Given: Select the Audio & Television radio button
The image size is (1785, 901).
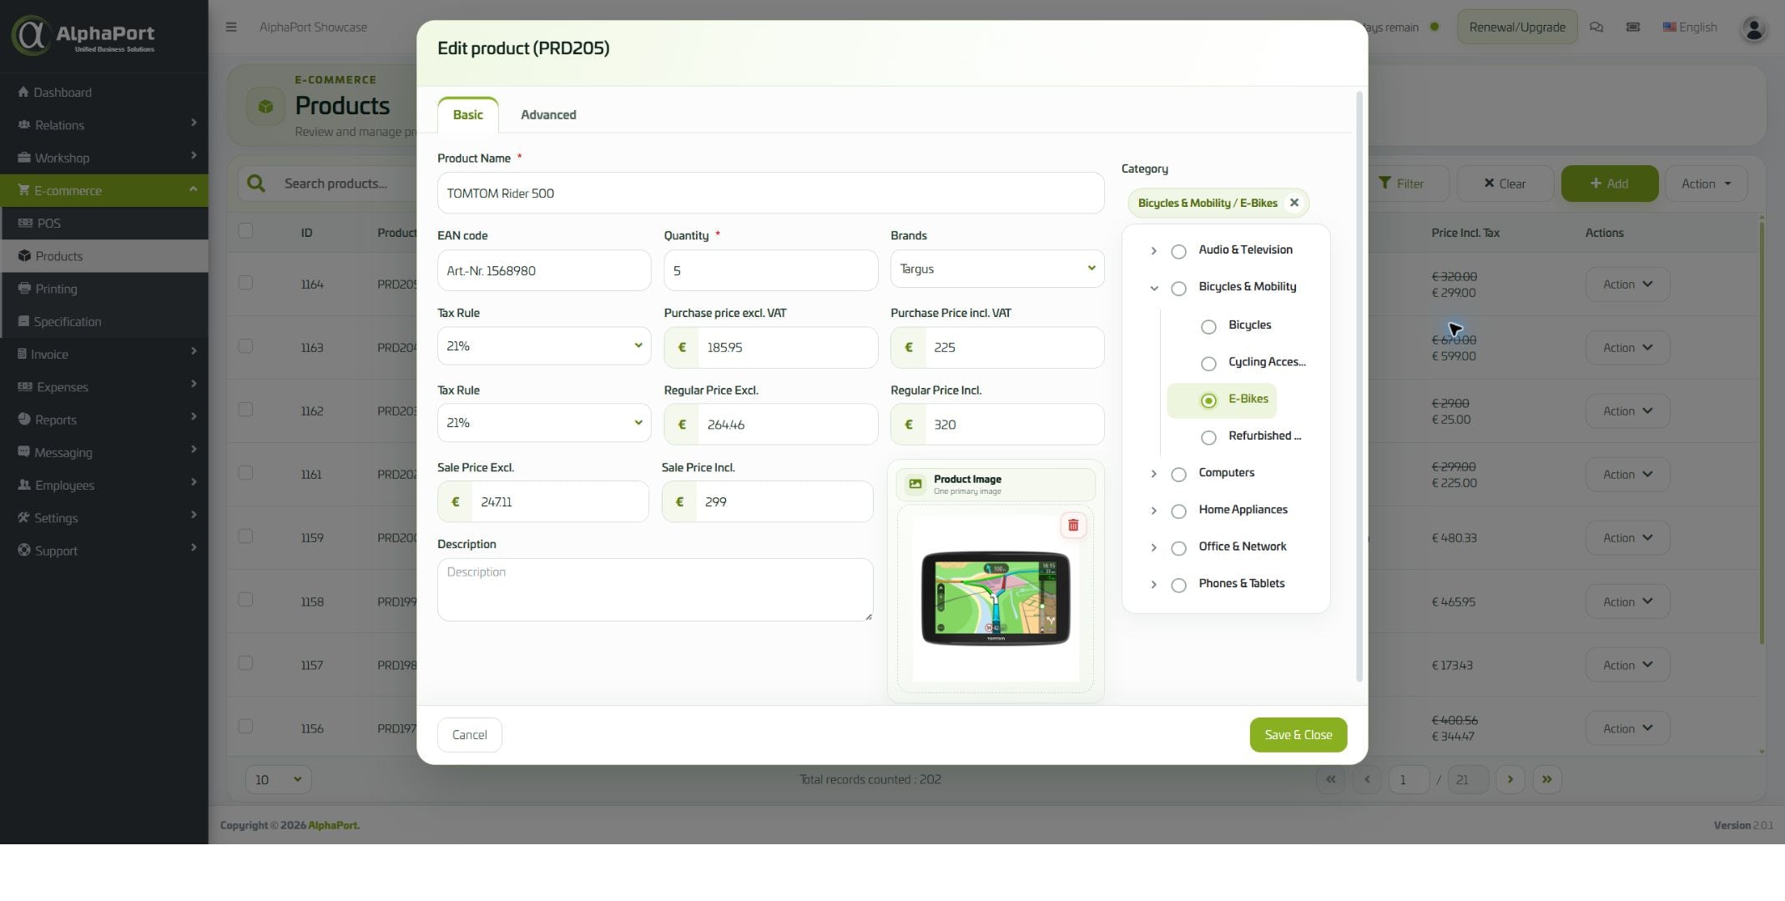Looking at the screenshot, I should (1178, 252).
